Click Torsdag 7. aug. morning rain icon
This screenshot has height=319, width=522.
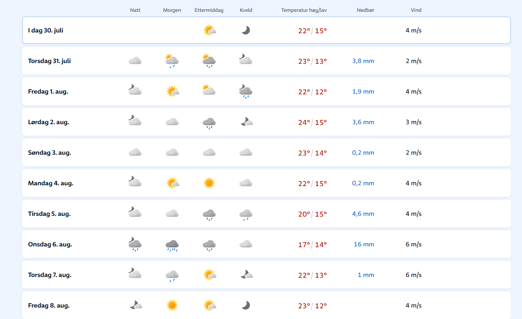coord(172,275)
